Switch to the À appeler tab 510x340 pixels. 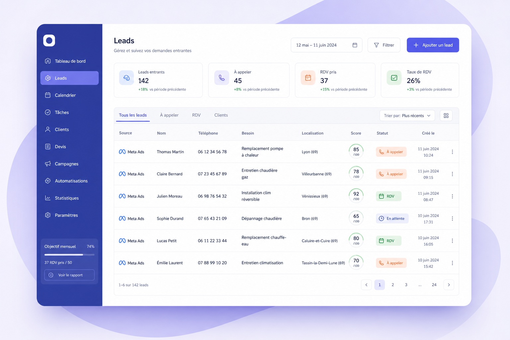(x=169, y=115)
